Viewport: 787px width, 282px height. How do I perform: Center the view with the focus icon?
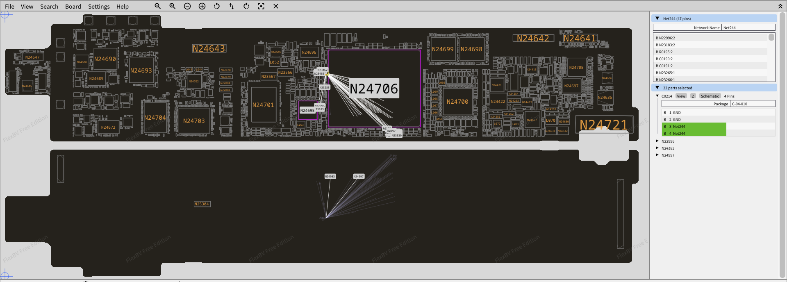pos(261,6)
